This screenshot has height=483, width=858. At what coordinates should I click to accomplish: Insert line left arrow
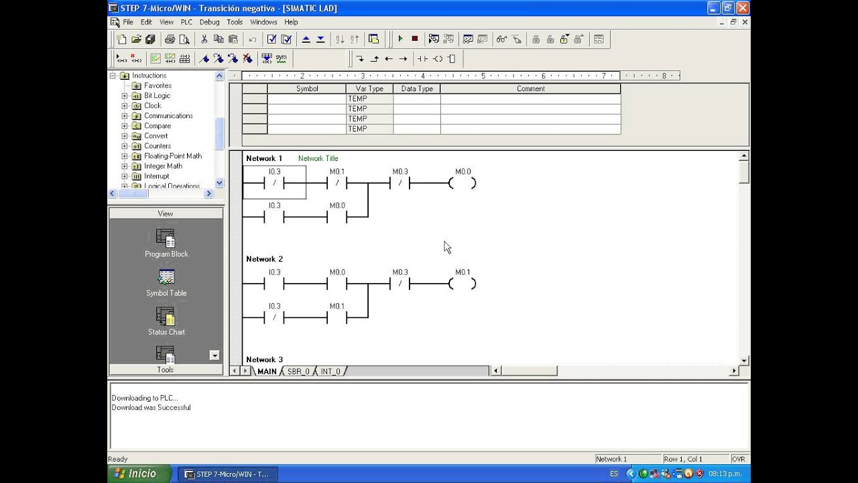(x=389, y=58)
